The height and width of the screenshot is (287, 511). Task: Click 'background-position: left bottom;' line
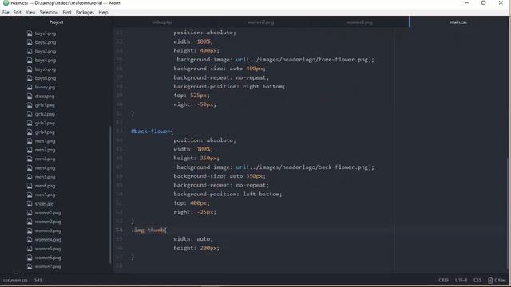click(228, 194)
